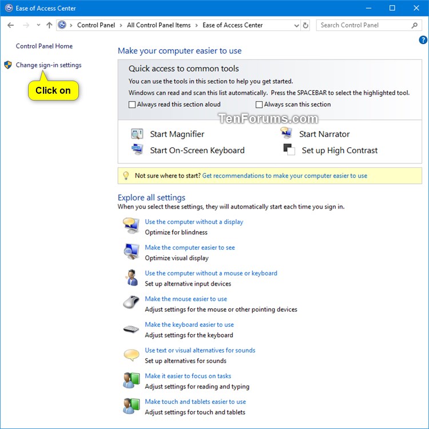Maximize the Ease of Access Center window
Screen dimensions: 429x429
[x=392, y=8]
